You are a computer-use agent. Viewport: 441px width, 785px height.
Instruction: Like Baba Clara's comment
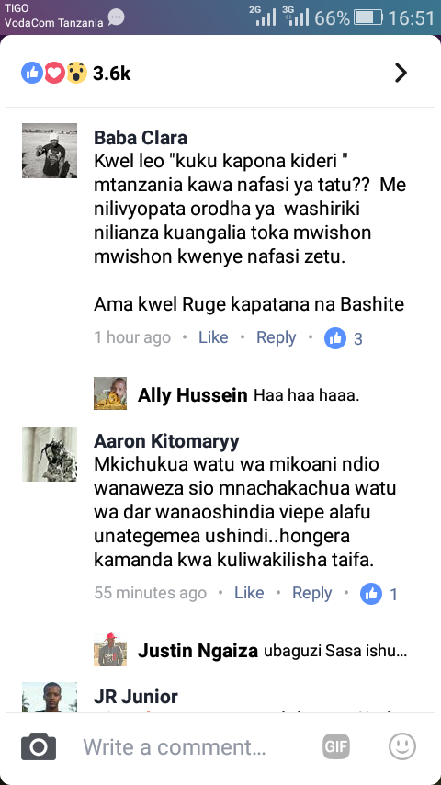[213, 338]
